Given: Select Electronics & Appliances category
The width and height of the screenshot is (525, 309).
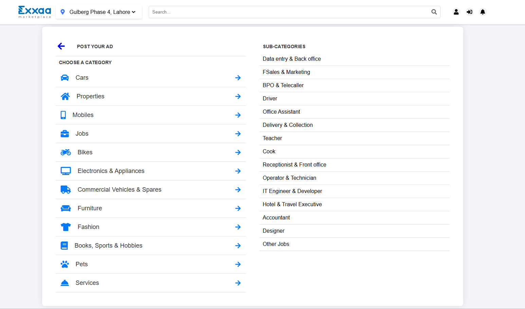Looking at the screenshot, I should click(111, 171).
